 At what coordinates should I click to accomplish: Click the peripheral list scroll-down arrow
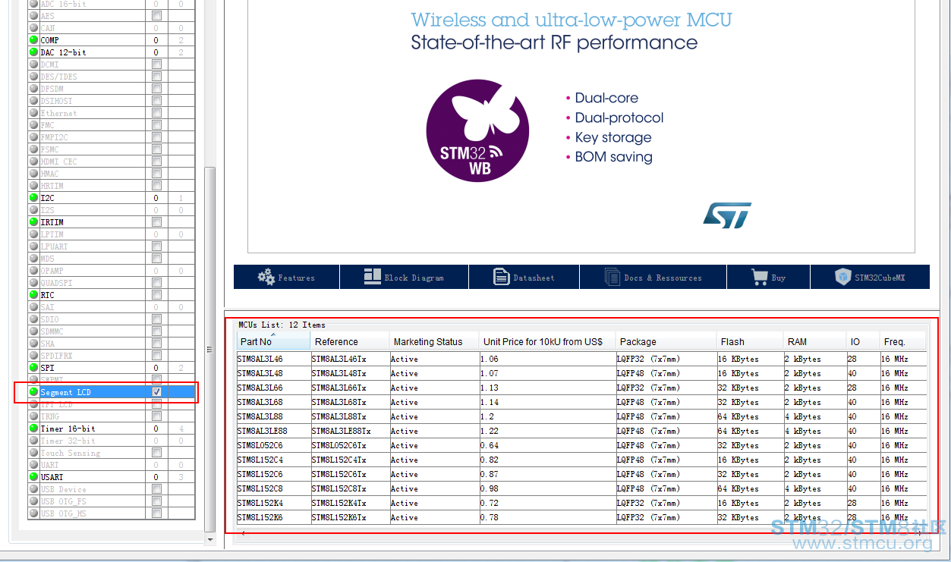[x=210, y=539]
